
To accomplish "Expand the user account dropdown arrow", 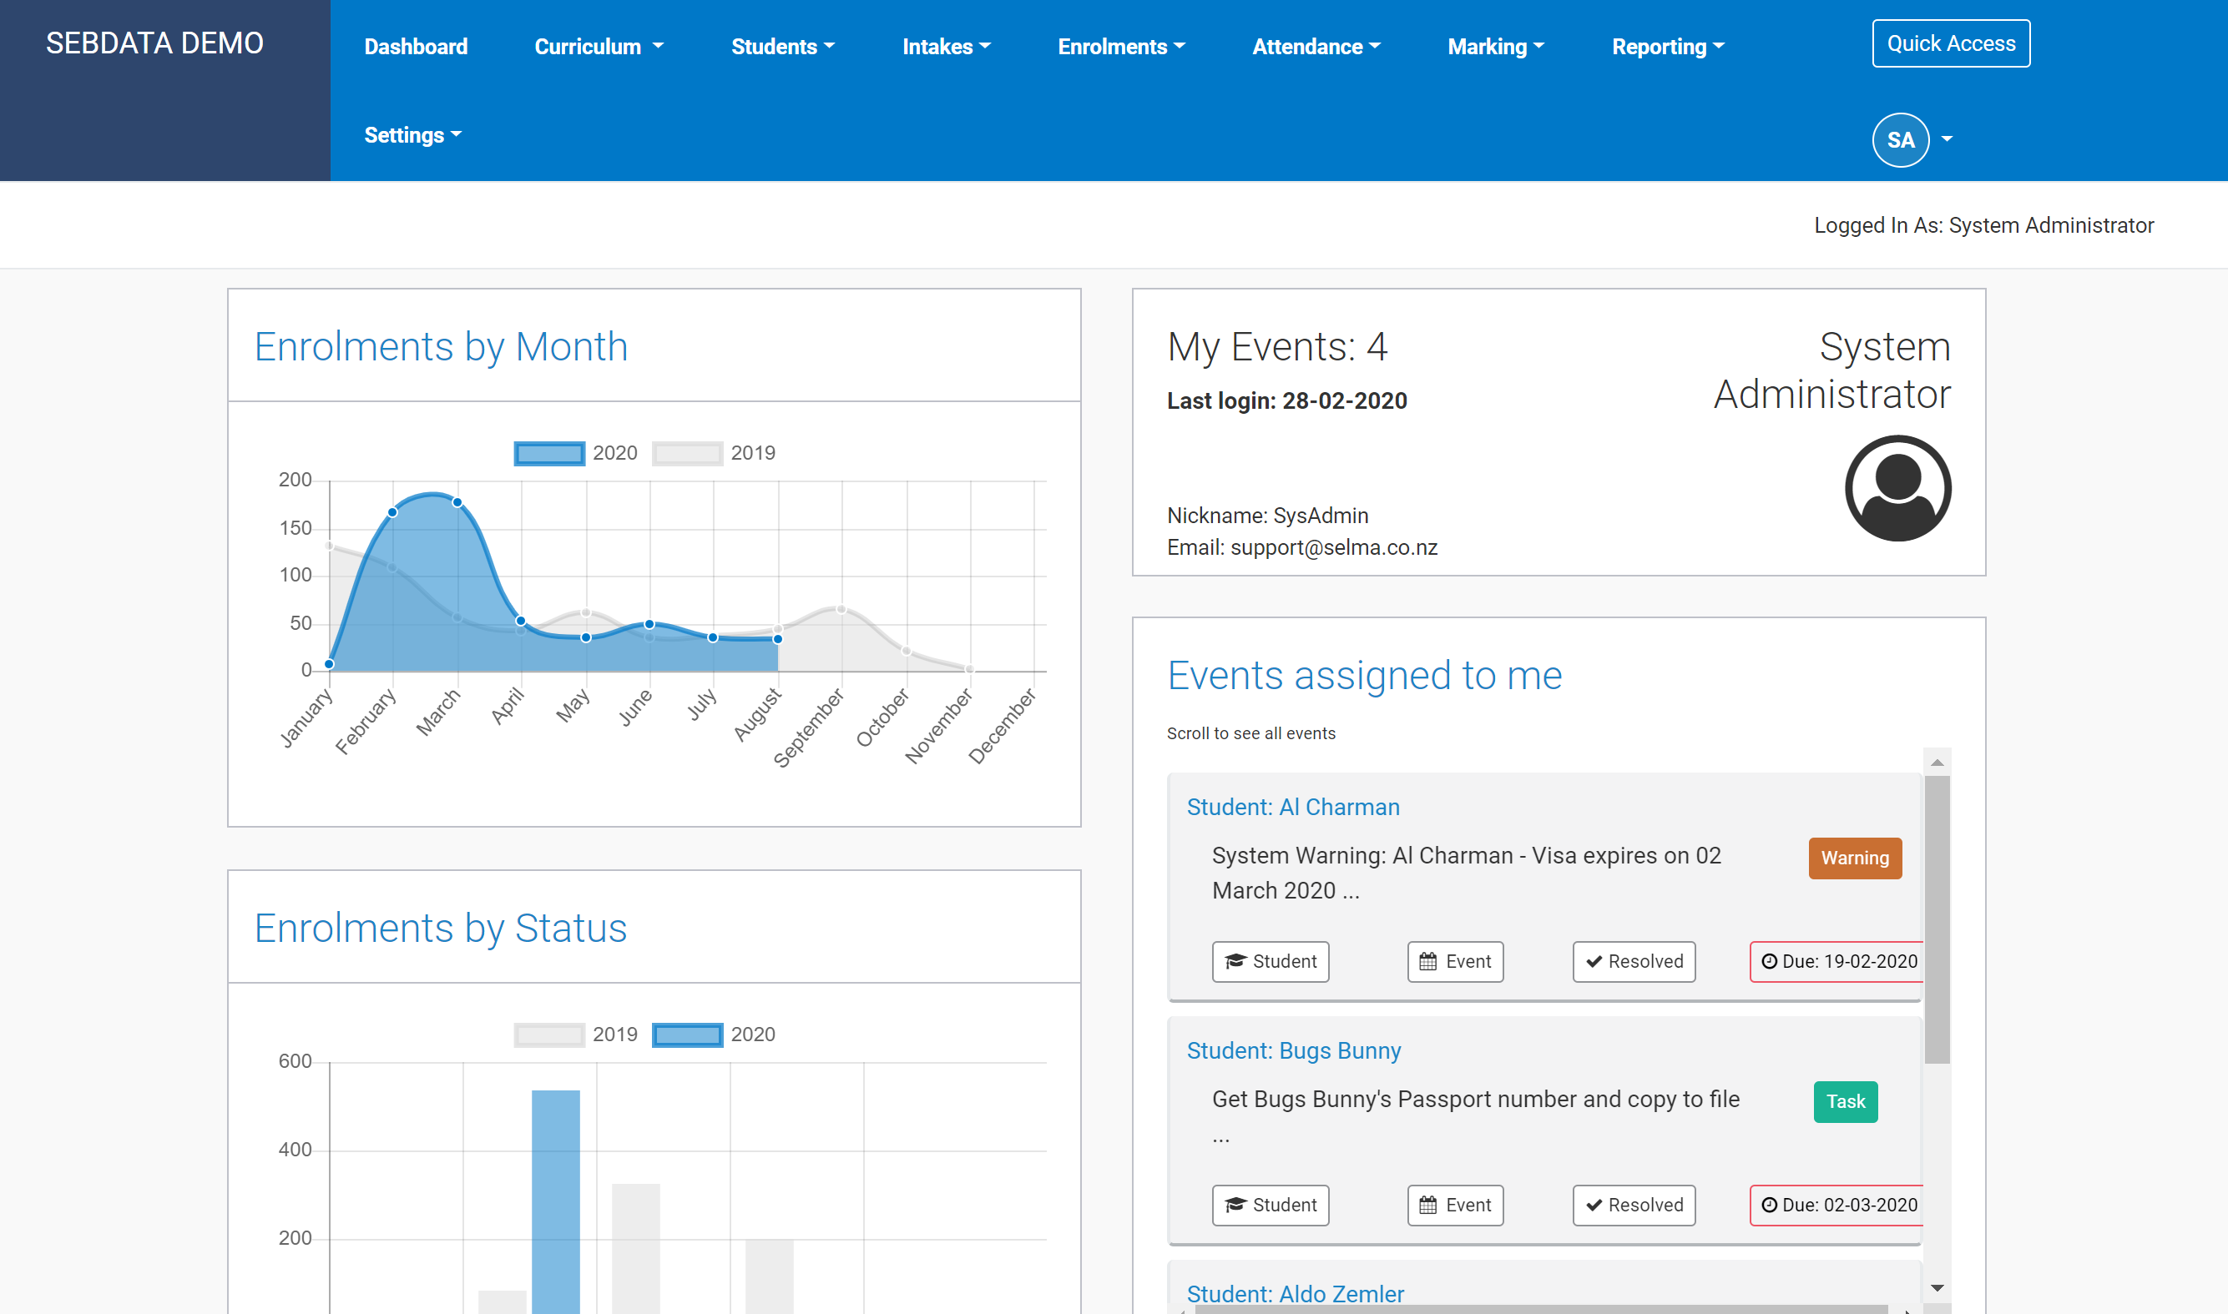I will point(1948,139).
